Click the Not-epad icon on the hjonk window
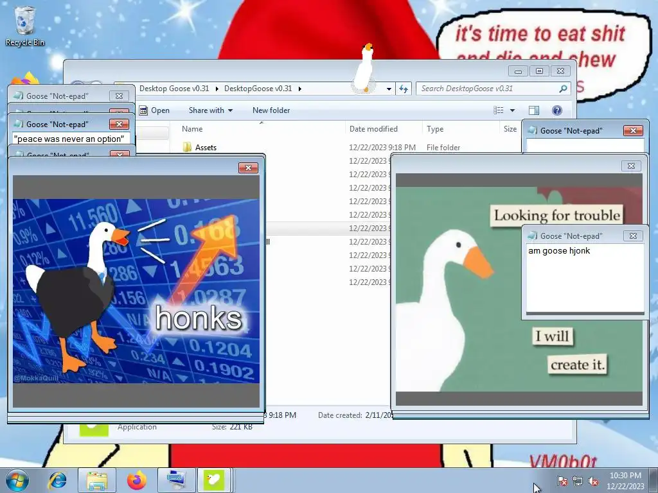The height and width of the screenshot is (493, 658). click(x=533, y=236)
